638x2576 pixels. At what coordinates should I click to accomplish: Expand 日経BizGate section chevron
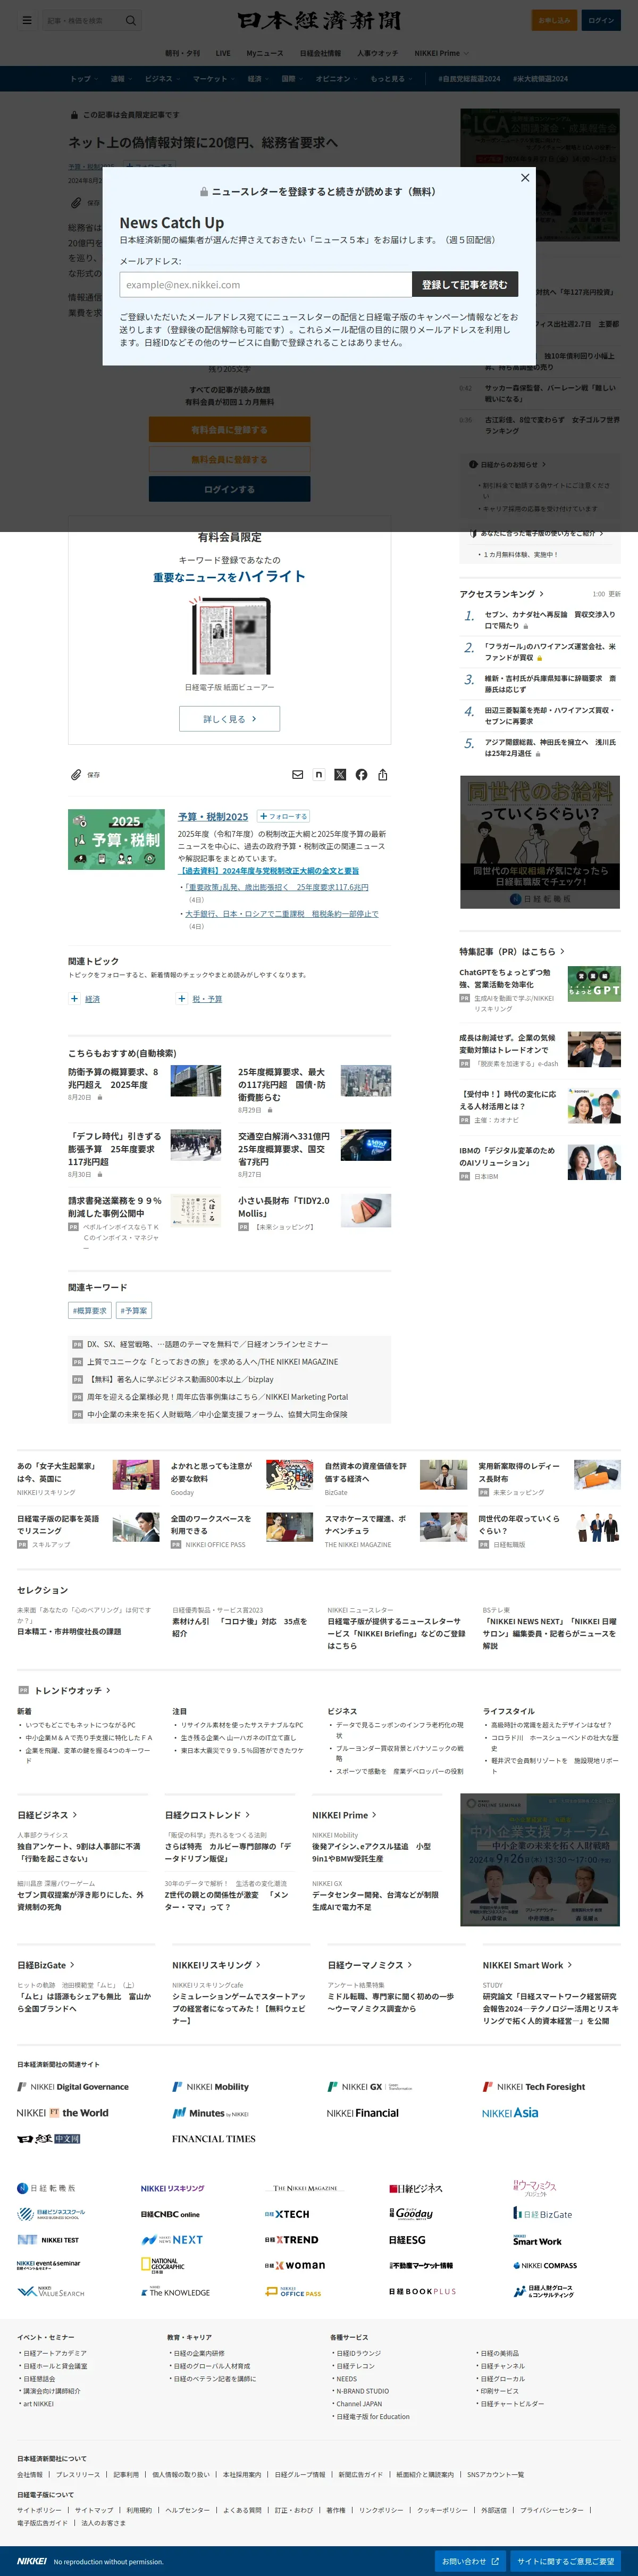(46, 1965)
